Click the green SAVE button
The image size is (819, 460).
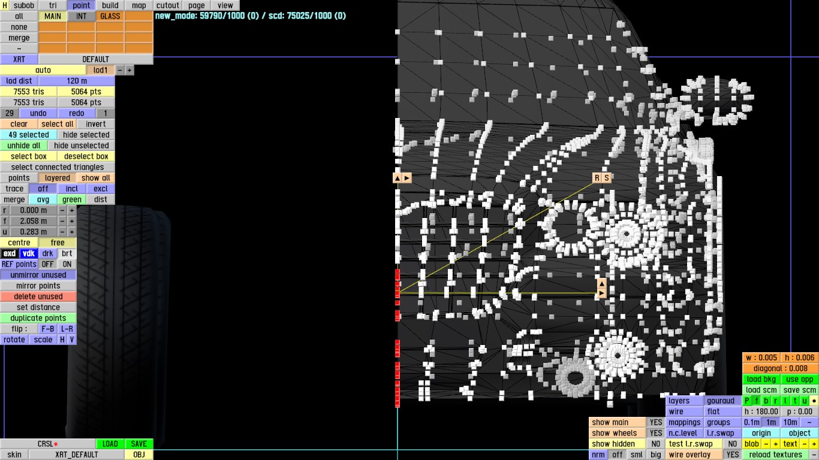139,444
